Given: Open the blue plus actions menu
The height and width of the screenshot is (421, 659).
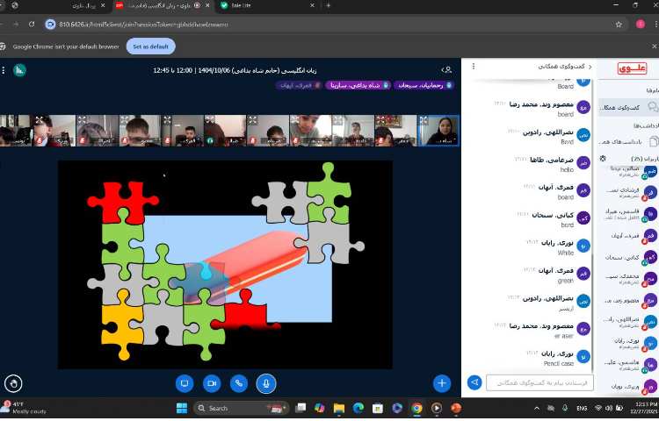Looking at the screenshot, I should coord(442,383).
